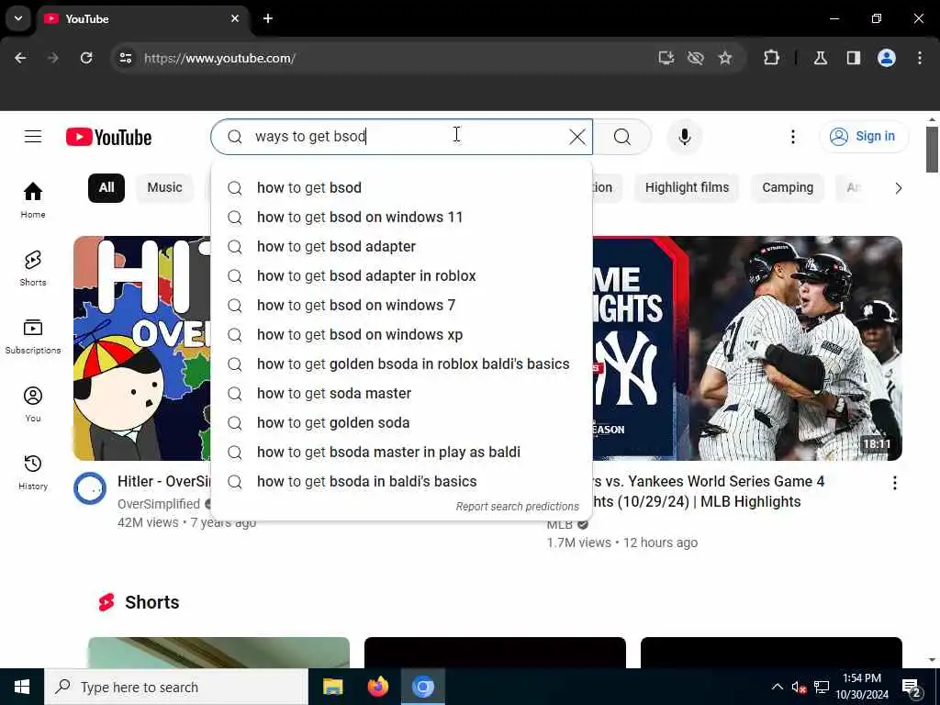Open the YouTube settings three-dot menu
This screenshot has width=940, height=705.
[792, 137]
